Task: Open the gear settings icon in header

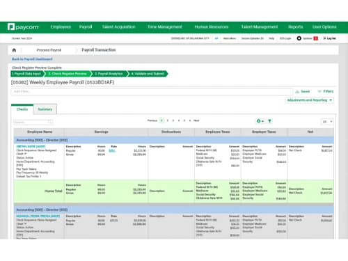Action: pyautogui.click(x=299, y=38)
